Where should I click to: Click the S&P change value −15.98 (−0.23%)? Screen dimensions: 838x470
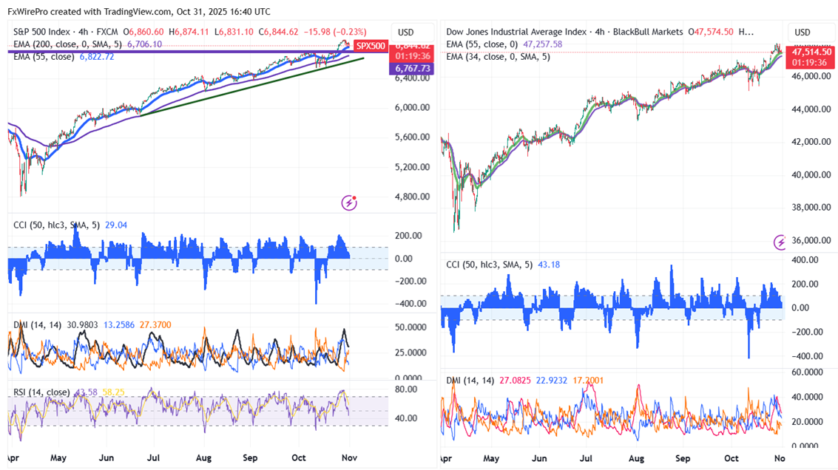point(335,32)
